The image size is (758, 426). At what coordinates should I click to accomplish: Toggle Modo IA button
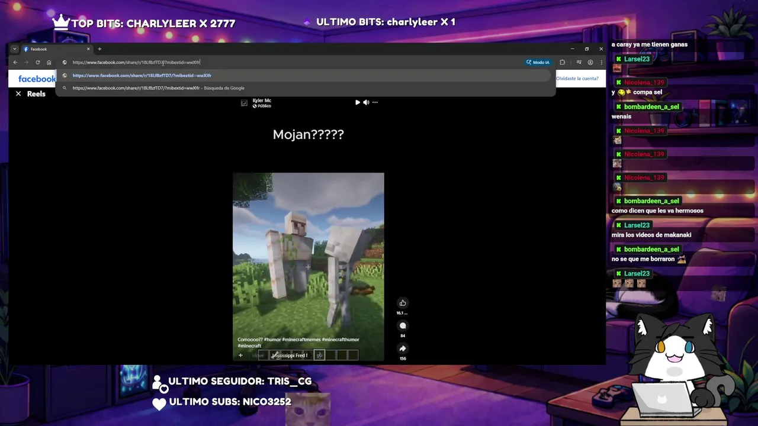[x=538, y=62]
